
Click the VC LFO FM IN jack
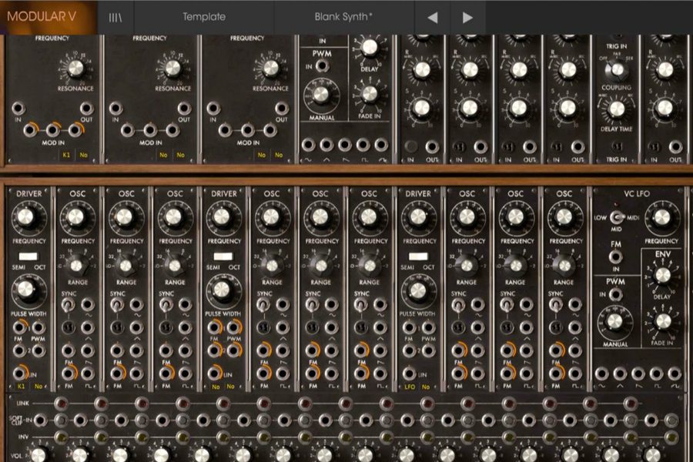(x=616, y=255)
